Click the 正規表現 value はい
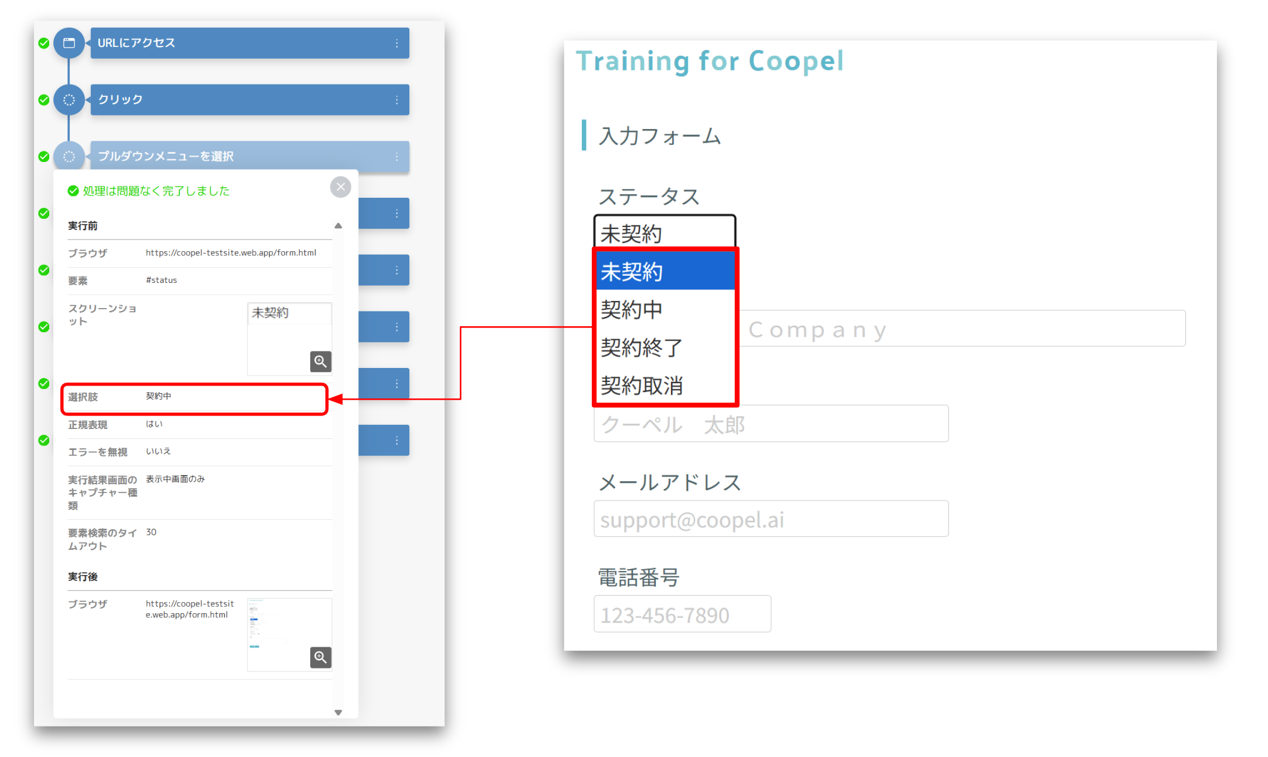 click(x=154, y=424)
